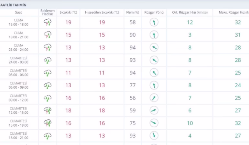Click the thunderstorm icon for Cuma 15.00 - 18.00

coord(48,22)
